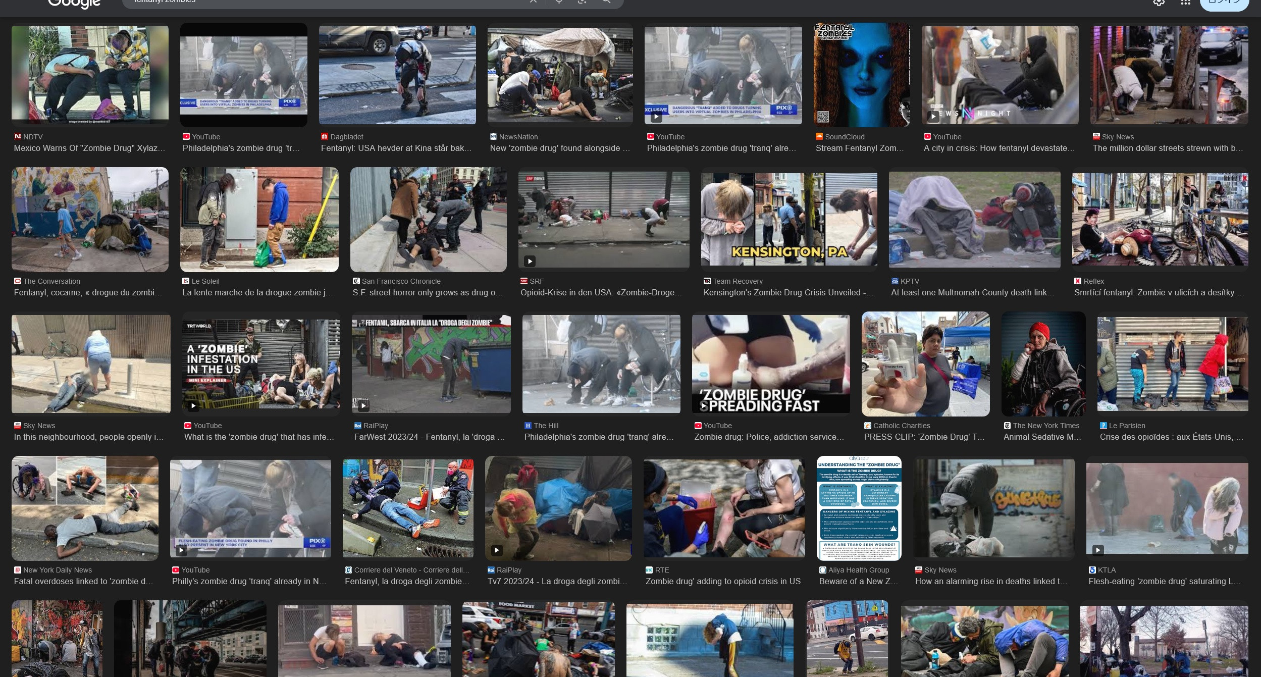
Task: Go to Google home via the logo
Action: point(74,3)
